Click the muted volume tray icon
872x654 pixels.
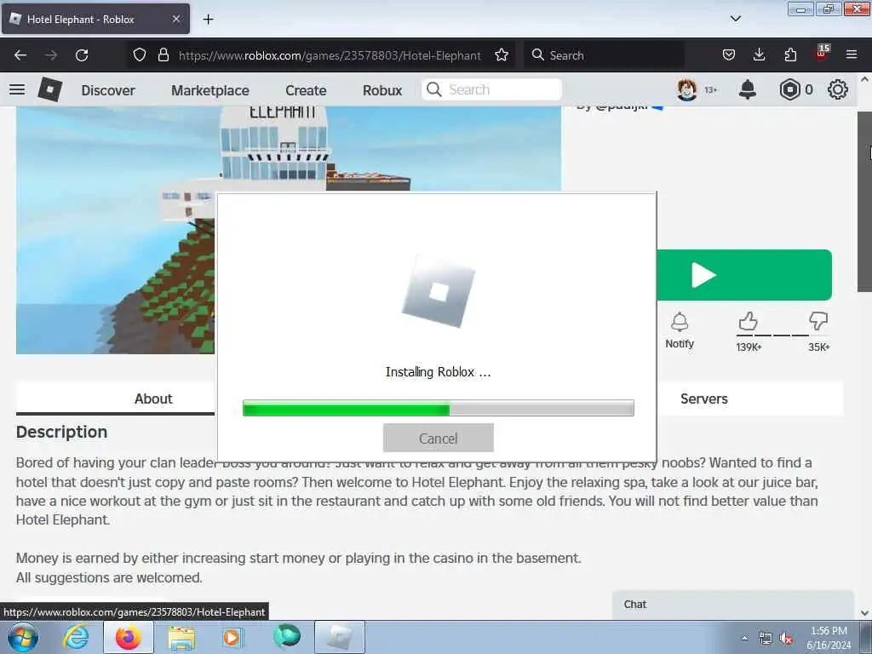[786, 639]
